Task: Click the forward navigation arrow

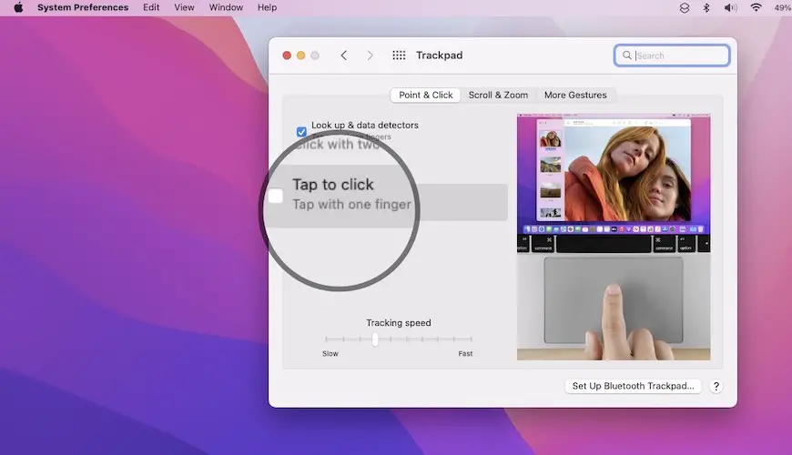Action: [370, 56]
